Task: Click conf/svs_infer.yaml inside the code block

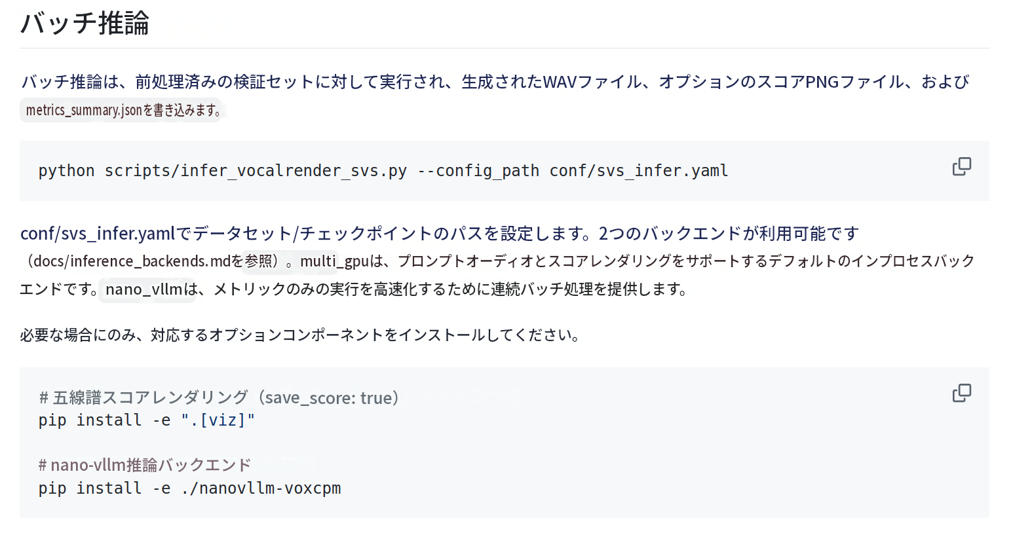Action: click(639, 171)
